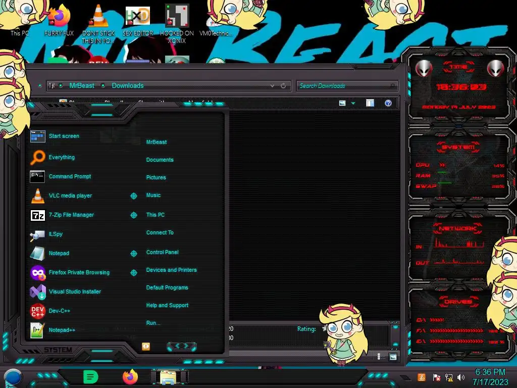
Task: Click the Start orb on taskbar
Action: [13, 378]
